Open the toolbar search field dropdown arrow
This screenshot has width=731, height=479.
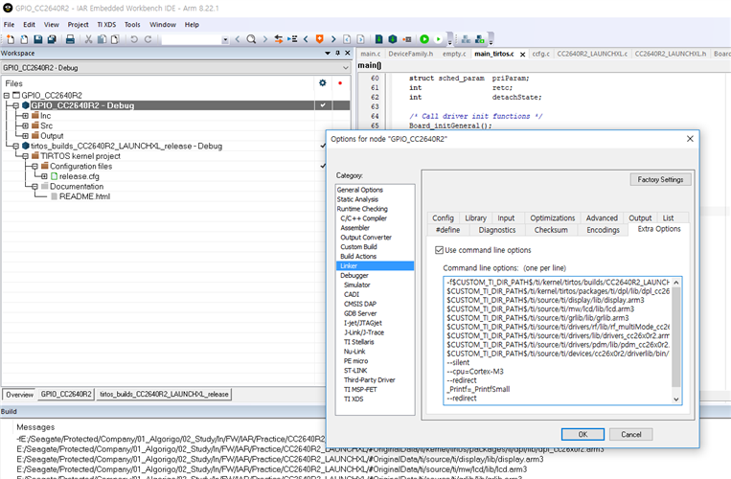click(225, 39)
